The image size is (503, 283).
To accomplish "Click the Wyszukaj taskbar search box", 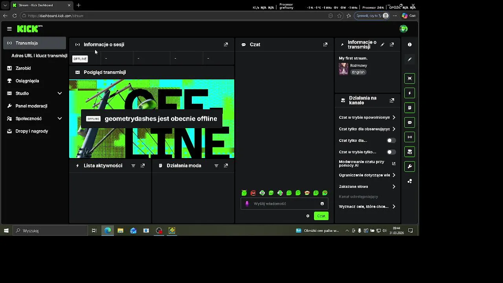I will 50,231.
